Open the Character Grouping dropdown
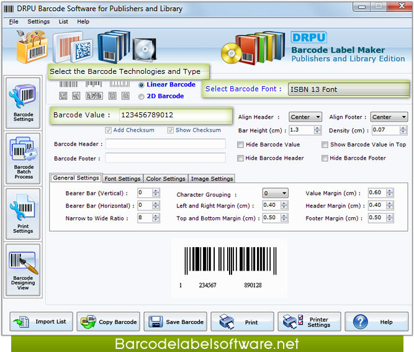Image resolution: width=414 pixels, height=352 pixels. coord(276,193)
